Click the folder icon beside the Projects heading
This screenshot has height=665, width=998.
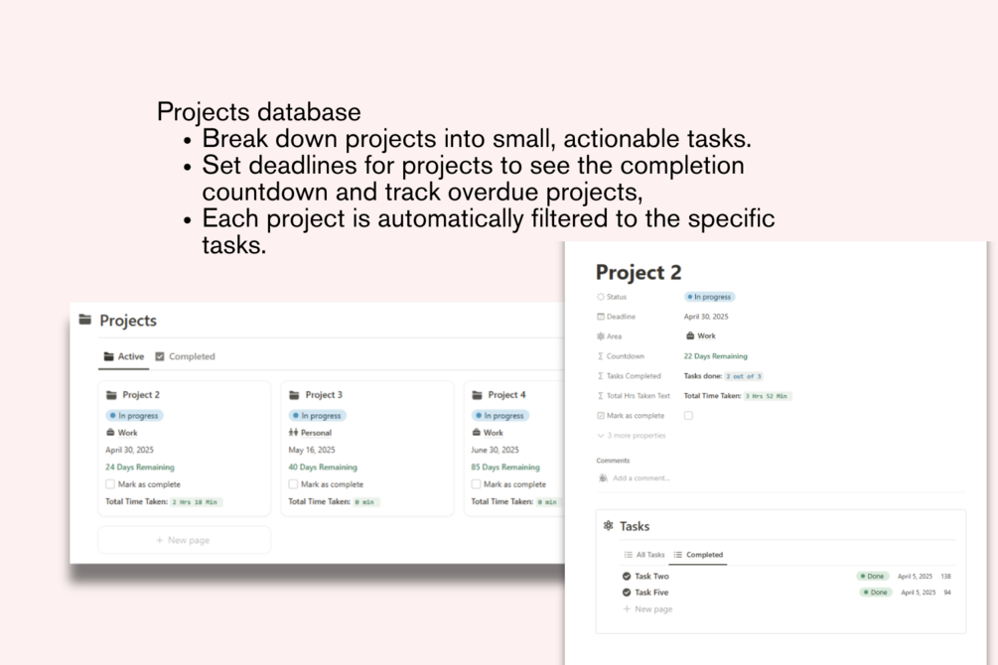(85, 320)
